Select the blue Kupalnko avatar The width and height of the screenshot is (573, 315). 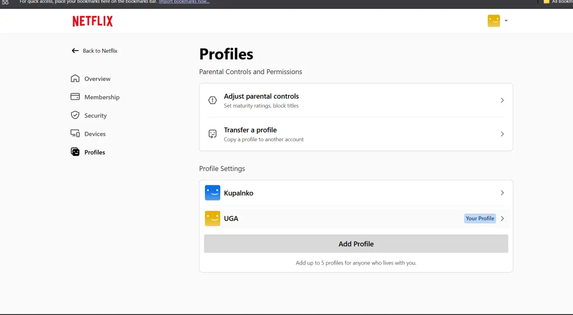(x=213, y=193)
